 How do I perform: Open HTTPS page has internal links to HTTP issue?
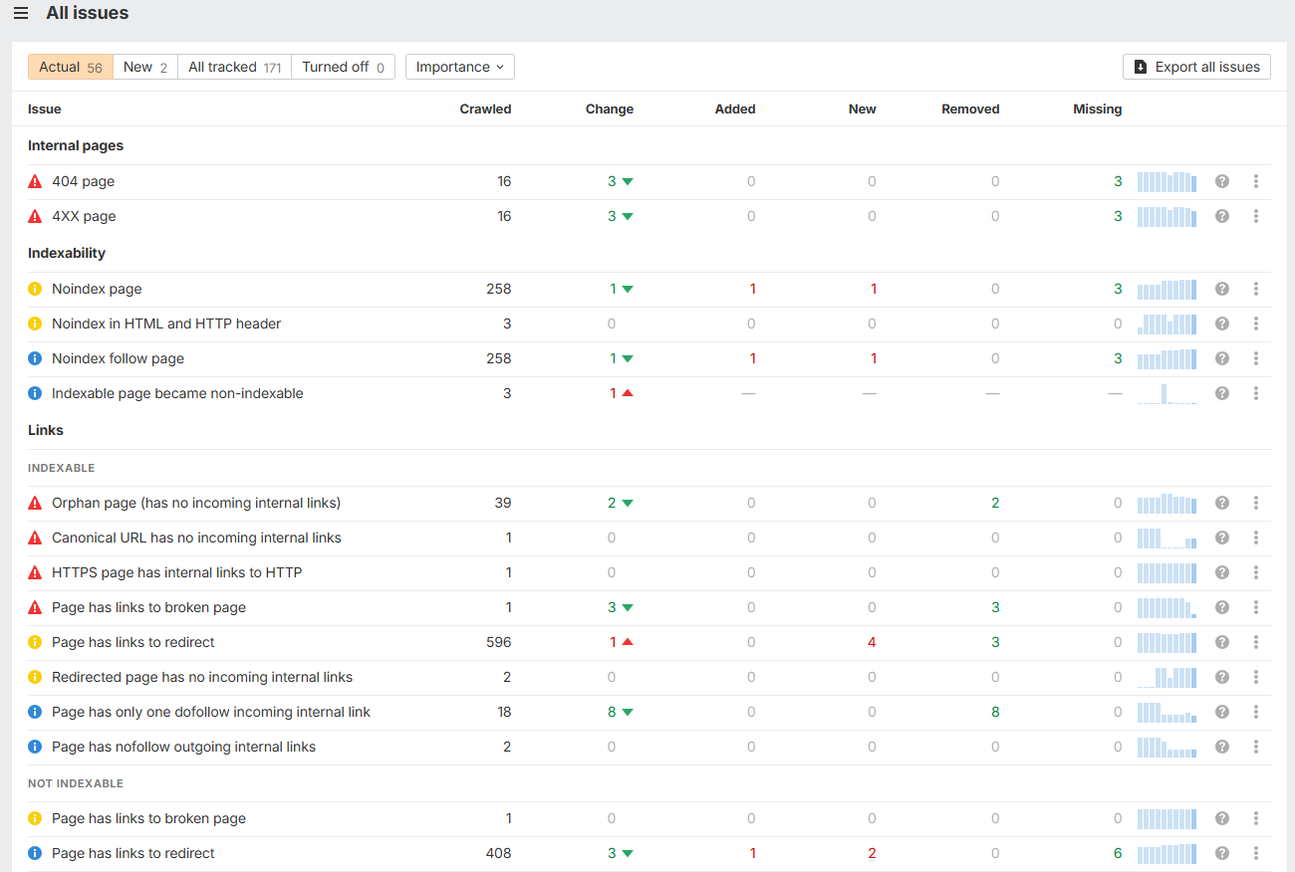176,572
